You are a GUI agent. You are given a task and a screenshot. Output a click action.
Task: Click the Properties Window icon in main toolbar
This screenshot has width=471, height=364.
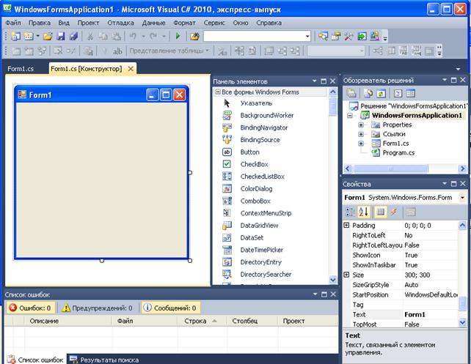[336, 37]
